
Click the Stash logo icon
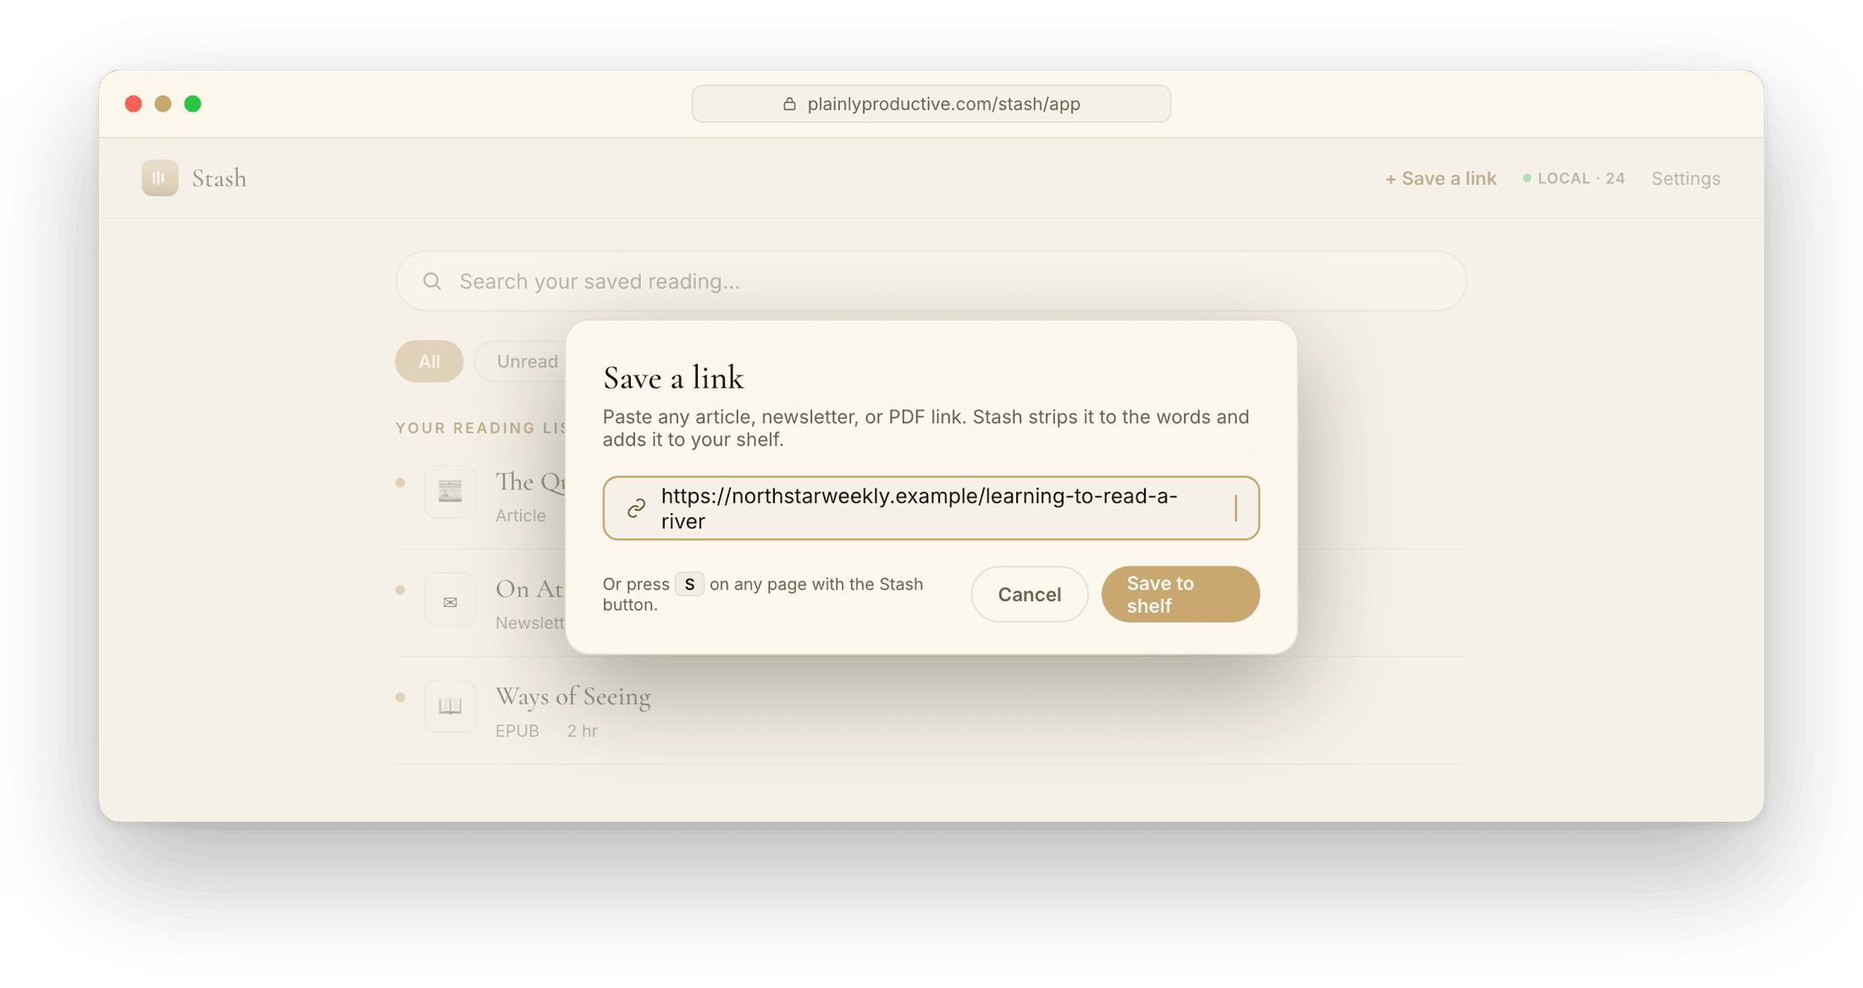pyautogui.click(x=160, y=178)
